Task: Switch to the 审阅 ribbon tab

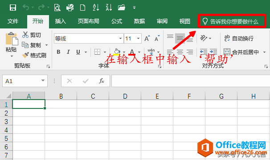Action: pos(162,21)
